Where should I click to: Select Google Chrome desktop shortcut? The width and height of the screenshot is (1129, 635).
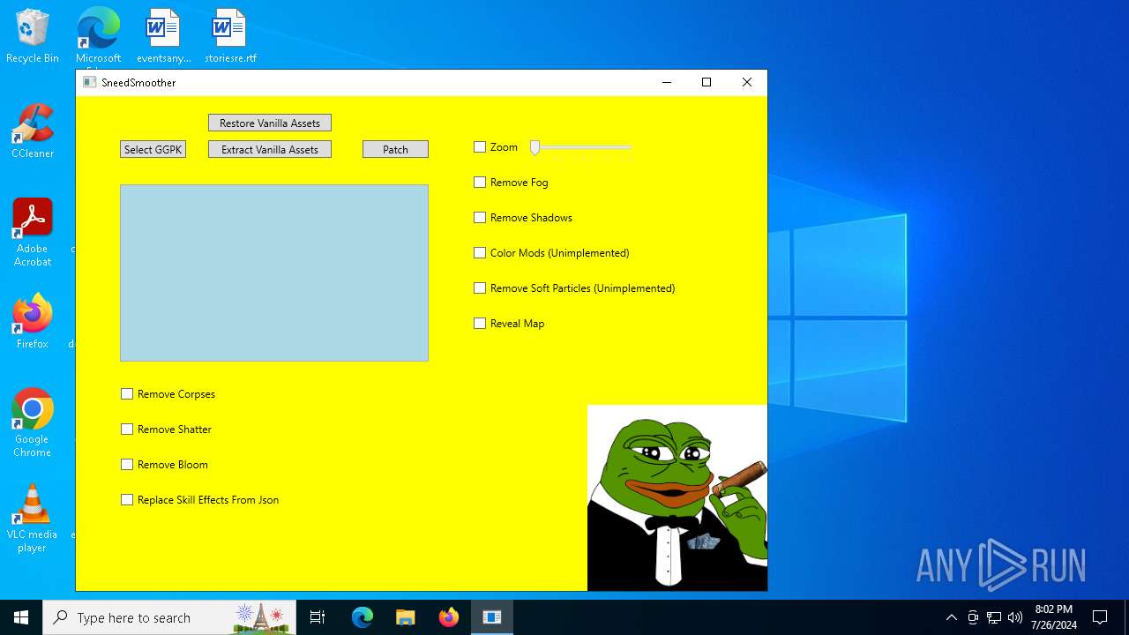click(x=33, y=423)
